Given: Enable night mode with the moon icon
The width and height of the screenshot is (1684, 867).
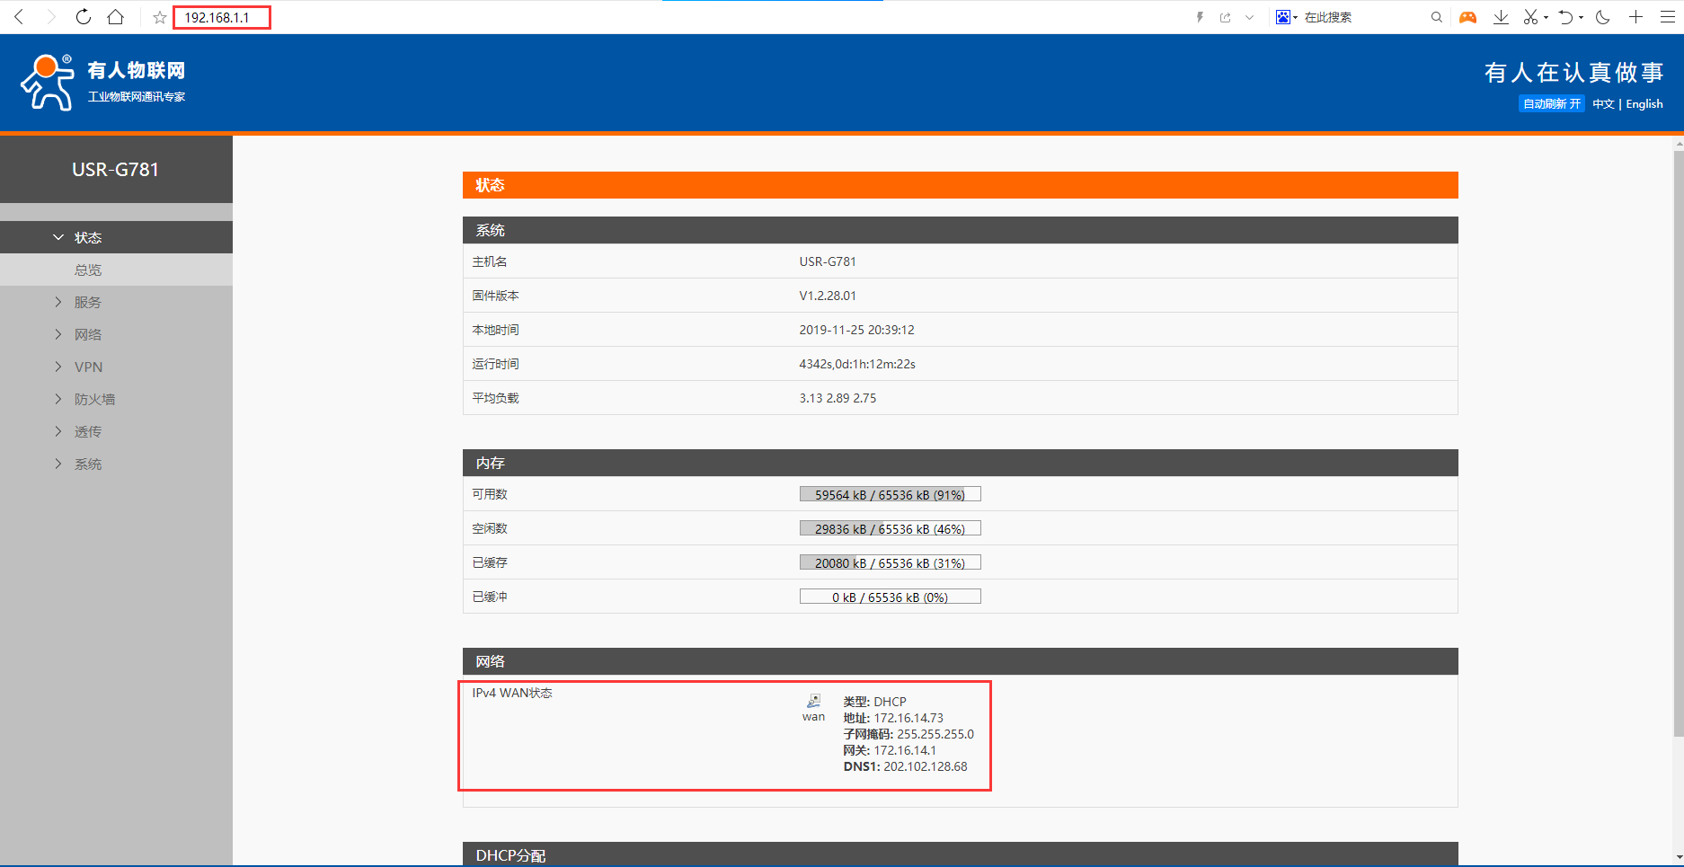Looking at the screenshot, I should pos(1602,17).
